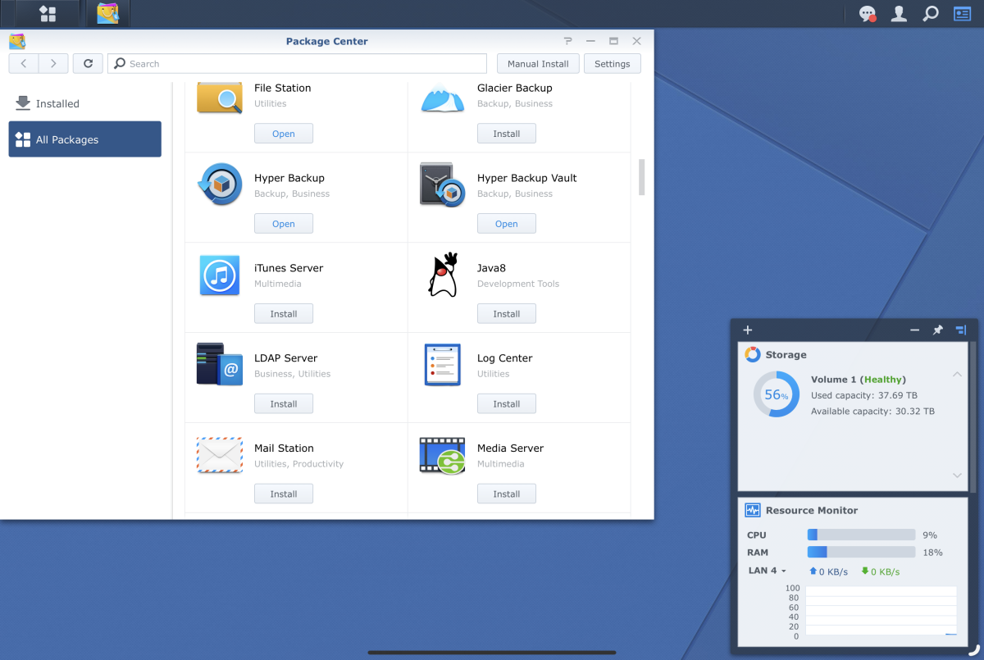Open File Station via its Open button
Image resolution: width=984 pixels, height=660 pixels.
(x=284, y=134)
